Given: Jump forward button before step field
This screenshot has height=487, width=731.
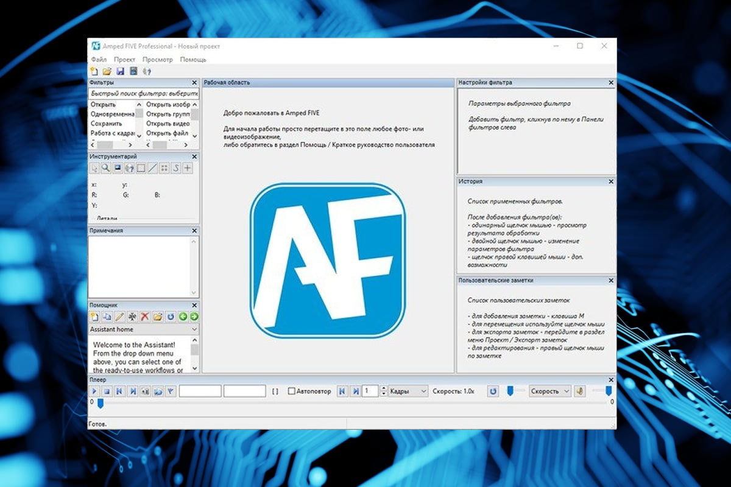Looking at the screenshot, I should tap(356, 391).
